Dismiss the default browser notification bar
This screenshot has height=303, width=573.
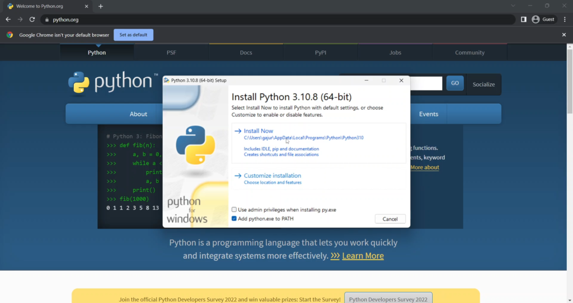point(564,35)
